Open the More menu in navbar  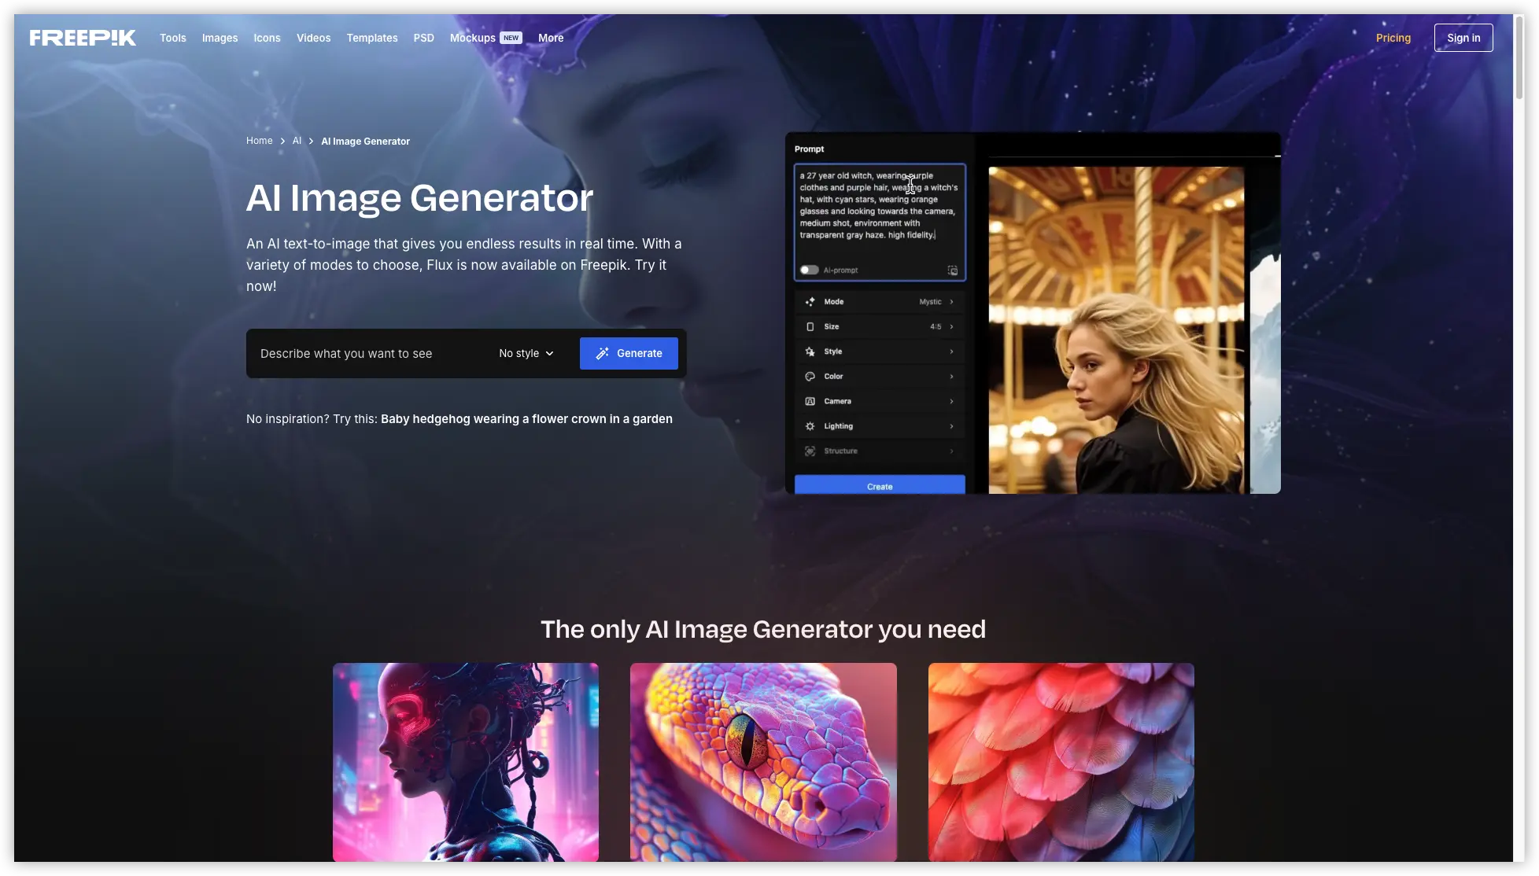click(x=551, y=38)
